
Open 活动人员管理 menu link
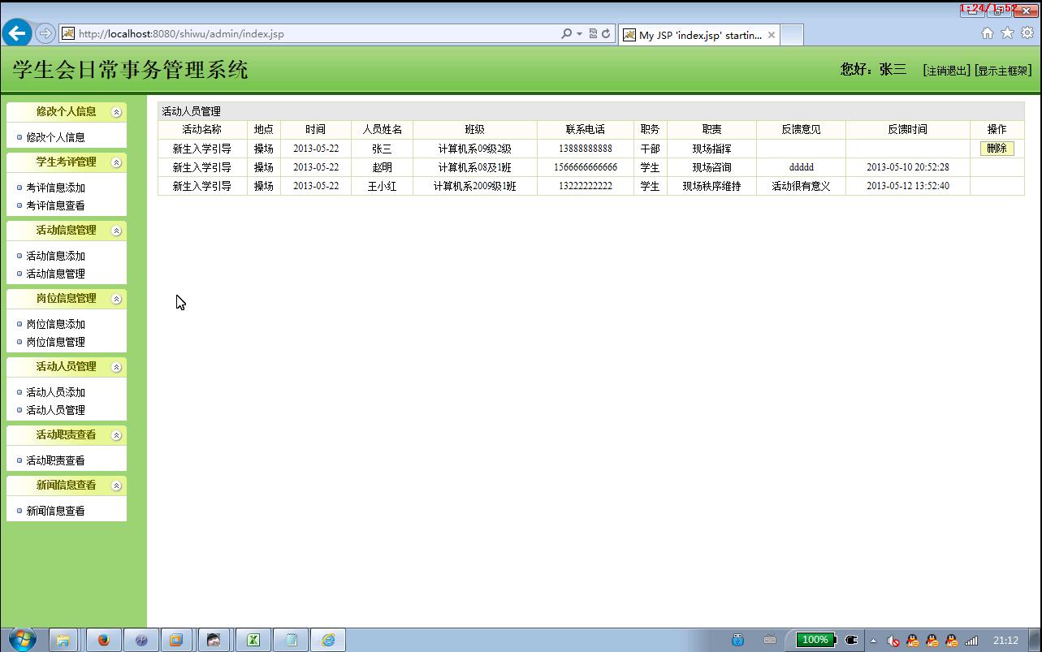click(x=55, y=410)
